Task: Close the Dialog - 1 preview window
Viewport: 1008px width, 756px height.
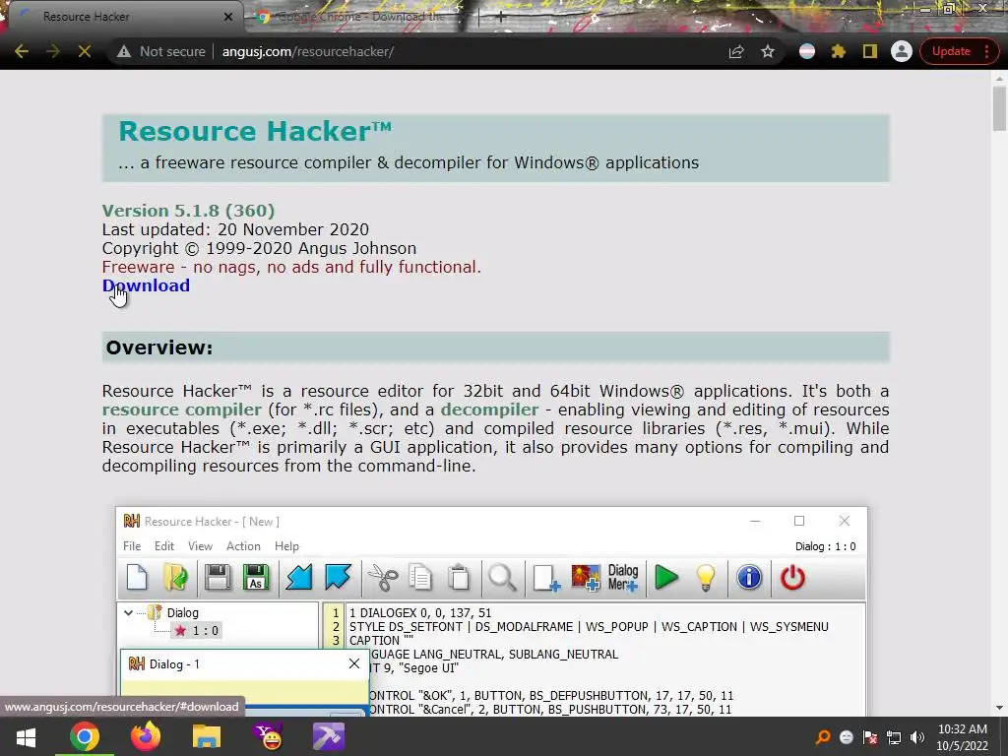Action: 354,663
